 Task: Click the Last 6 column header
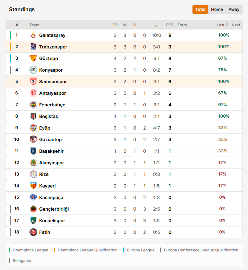222,25
